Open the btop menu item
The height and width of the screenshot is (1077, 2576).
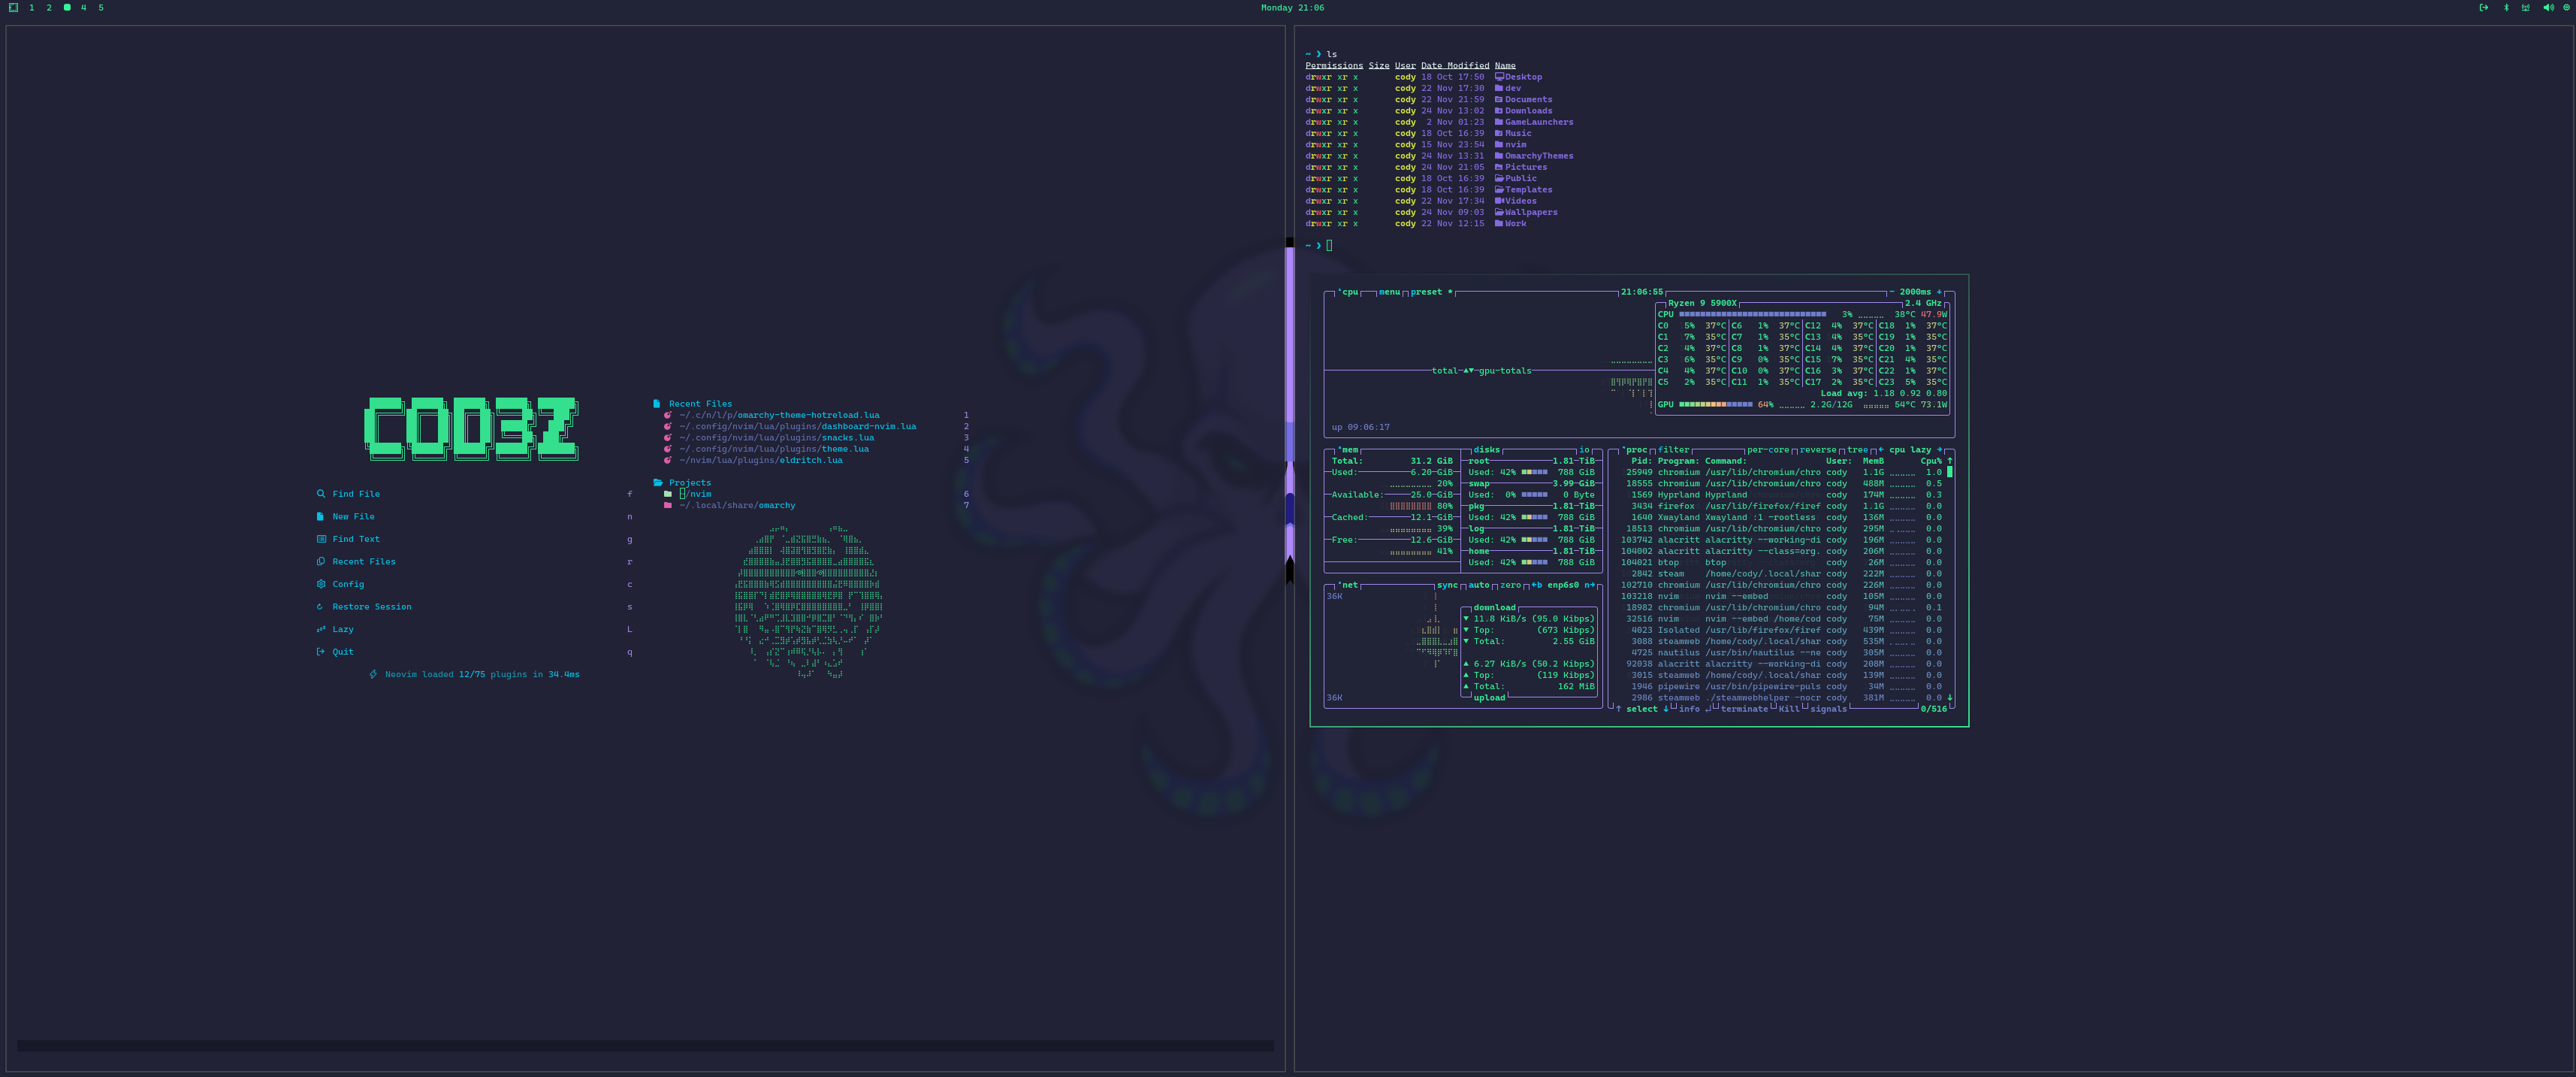point(1389,292)
